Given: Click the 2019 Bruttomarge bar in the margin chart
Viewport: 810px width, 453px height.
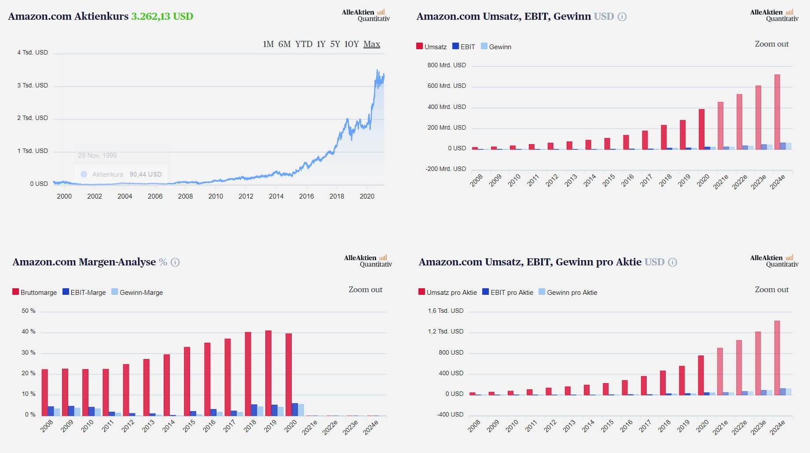Looking at the screenshot, I should click(x=268, y=373).
